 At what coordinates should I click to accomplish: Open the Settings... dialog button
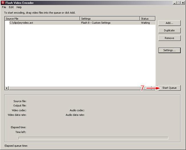click(x=169, y=50)
